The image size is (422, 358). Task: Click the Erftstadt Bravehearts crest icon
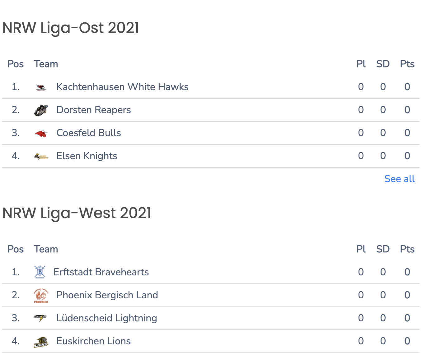click(40, 272)
